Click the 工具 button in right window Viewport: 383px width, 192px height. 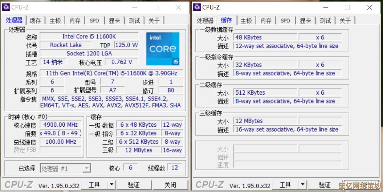tap(285, 185)
